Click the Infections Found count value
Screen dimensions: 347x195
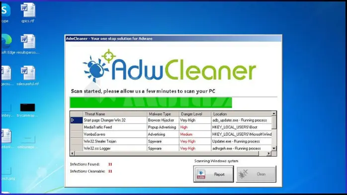click(110, 164)
